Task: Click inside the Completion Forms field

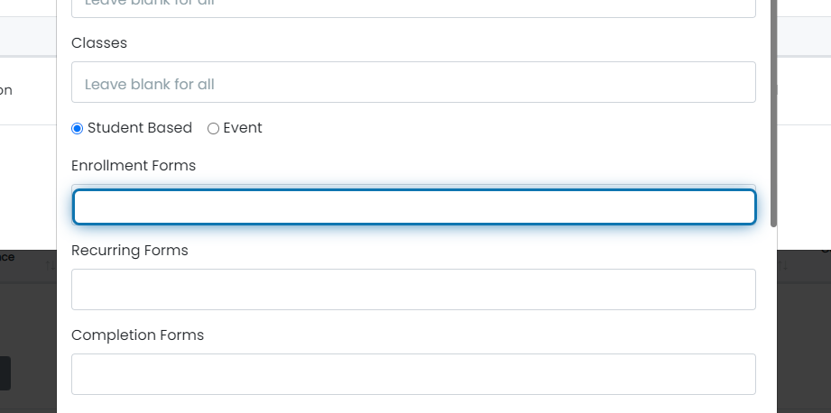Action: coord(413,374)
